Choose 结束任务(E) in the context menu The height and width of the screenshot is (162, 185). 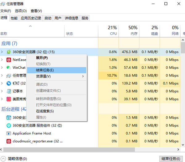click(45, 70)
